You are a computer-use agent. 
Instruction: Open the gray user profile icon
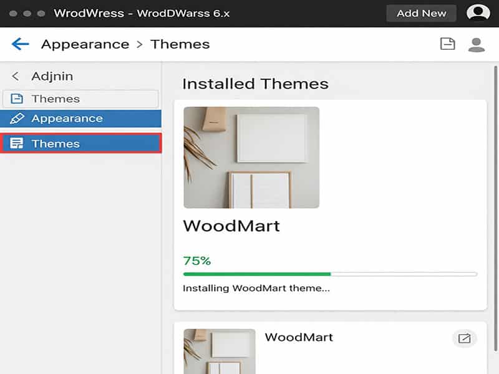(477, 44)
